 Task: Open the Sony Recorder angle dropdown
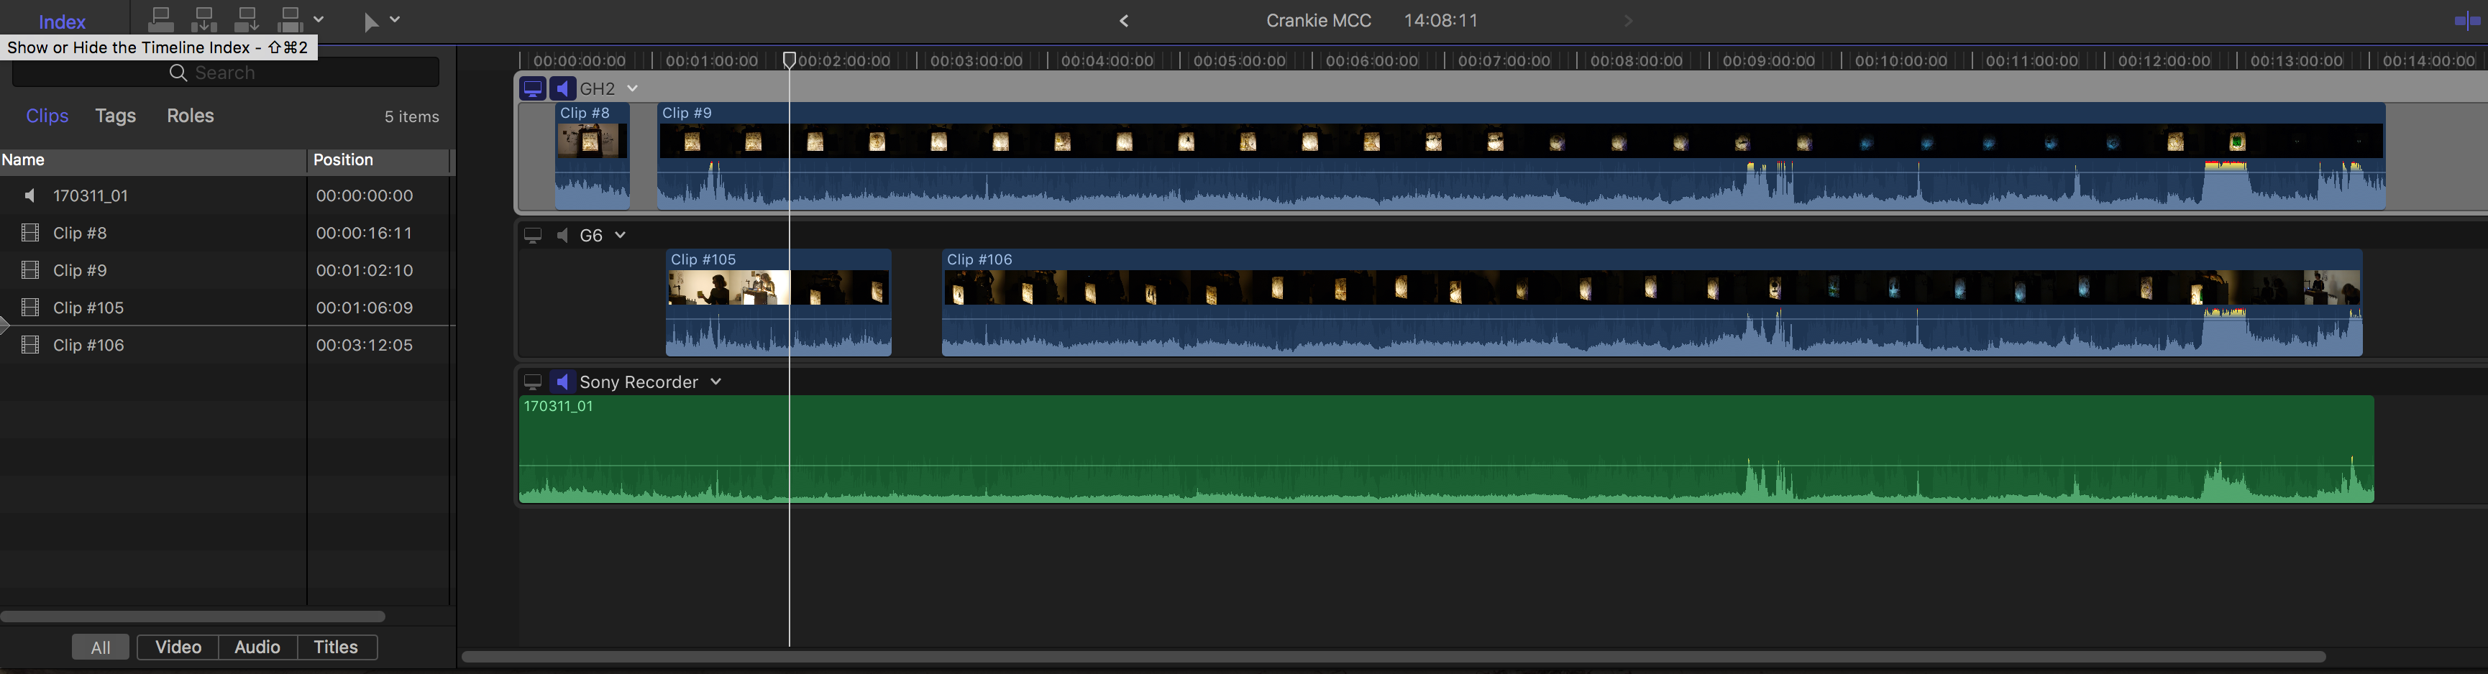pyautogui.click(x=715, y=382)
